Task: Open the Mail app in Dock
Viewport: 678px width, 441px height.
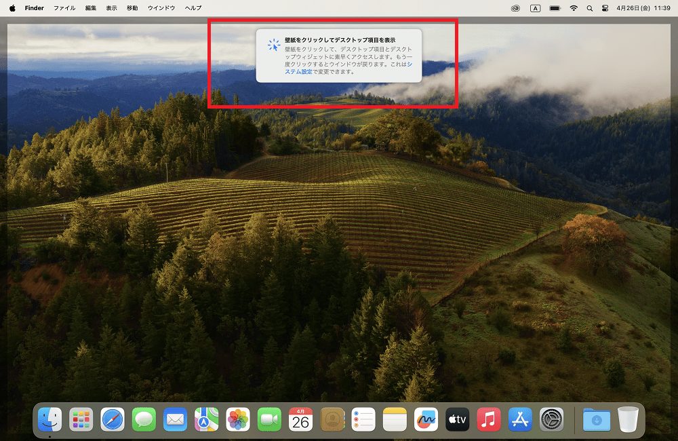Action: coord(175,419)
